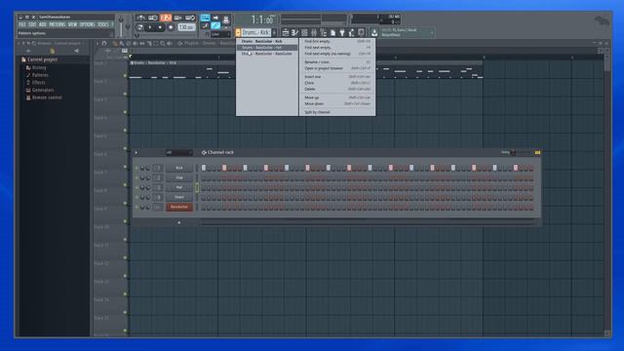Open the Drums - BassGuitar - Kick clip menu
The image size is (624, 351).
coord(133,62)
